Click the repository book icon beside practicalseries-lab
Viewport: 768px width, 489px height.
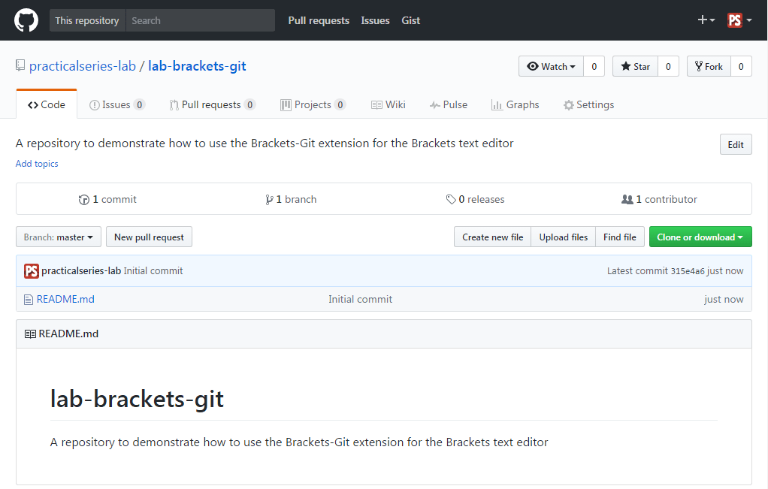pos(20,65)
